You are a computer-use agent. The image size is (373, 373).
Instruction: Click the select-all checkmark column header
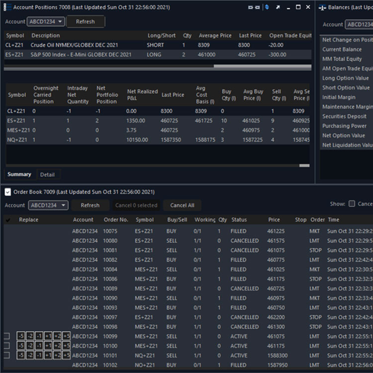tap(8, 220)
